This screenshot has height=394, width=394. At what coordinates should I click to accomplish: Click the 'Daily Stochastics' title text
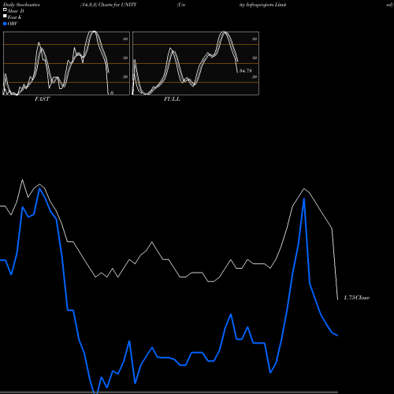click(21, 5)
